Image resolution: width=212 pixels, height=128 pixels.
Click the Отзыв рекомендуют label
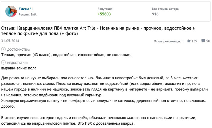point(169,41)
